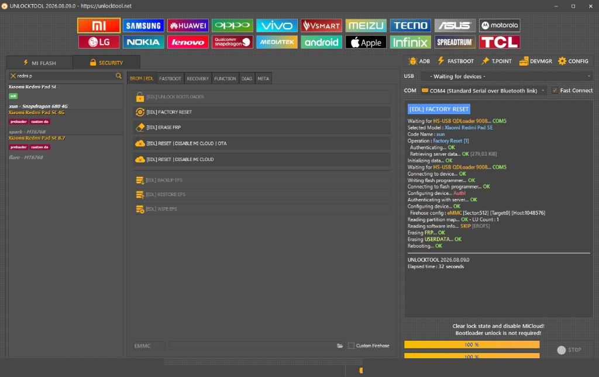Screen dimensions: 599x377
Task: Click [EDL] RESTORE EFS
Action: click(x=261, y=194)
